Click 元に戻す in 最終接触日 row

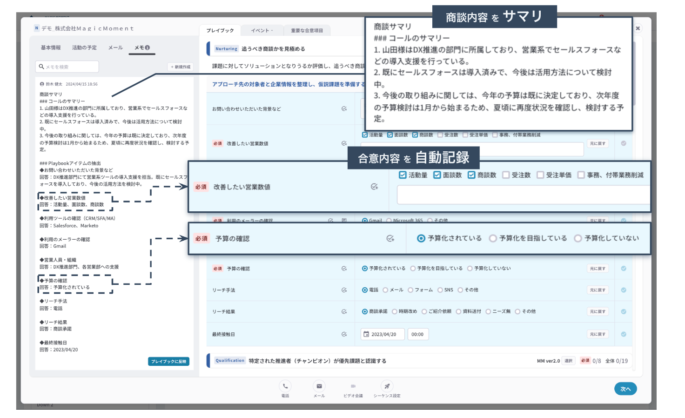[598, 334]
